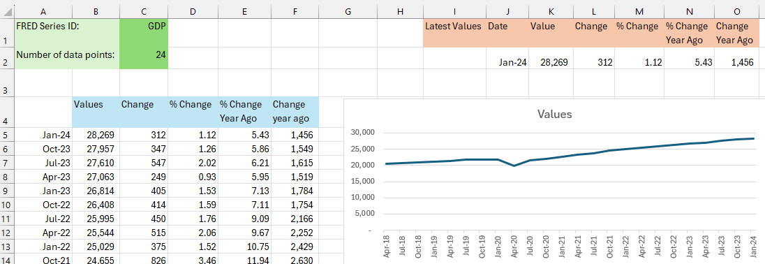Select the 6.21 cell in Jul-23 row
The image size is (765, 264).
coord(244,163)
